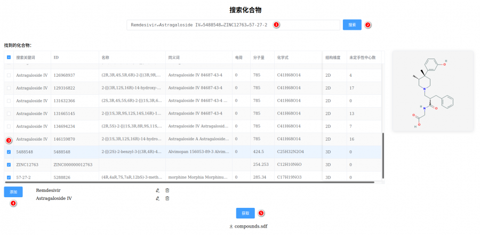The width and height of the screenshot is (480, 235).
Task: Click the download icon beside compounds.sdf
Action: coord(231,226)
